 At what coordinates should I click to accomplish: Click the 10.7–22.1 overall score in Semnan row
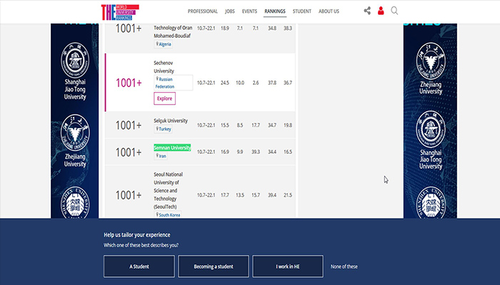(206, 152)
